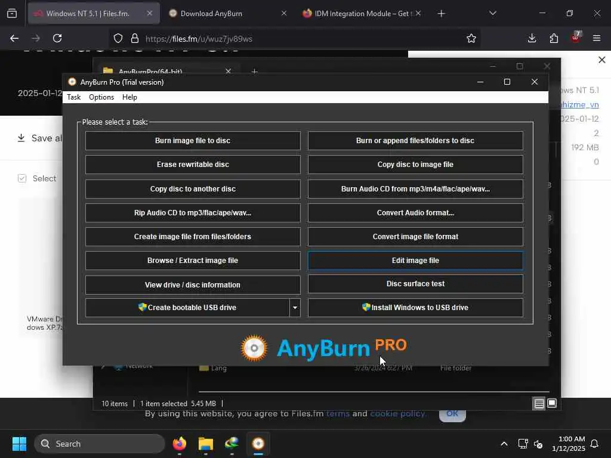Screen dimensions: 611x458
Task: Click the muted volume tray icon
Action: point(538,444)
